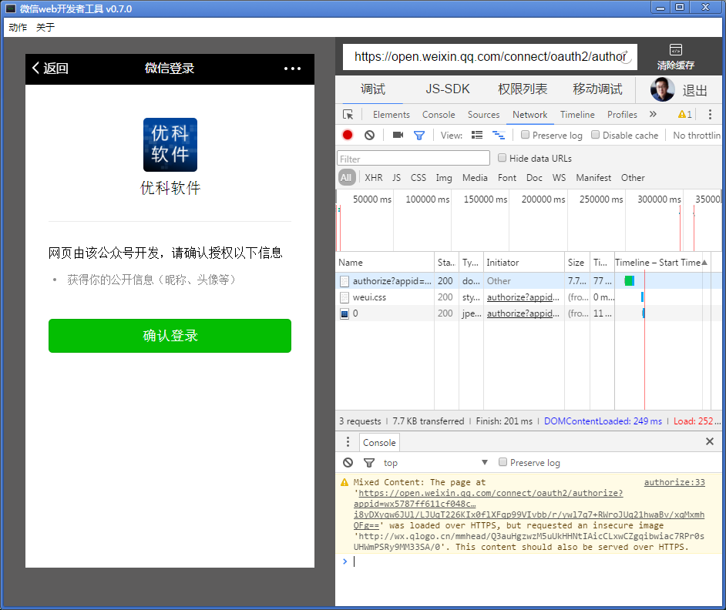Screen dimensions: 726x610
Task: Filter requests by Img
Action: [x=444, y=178]
